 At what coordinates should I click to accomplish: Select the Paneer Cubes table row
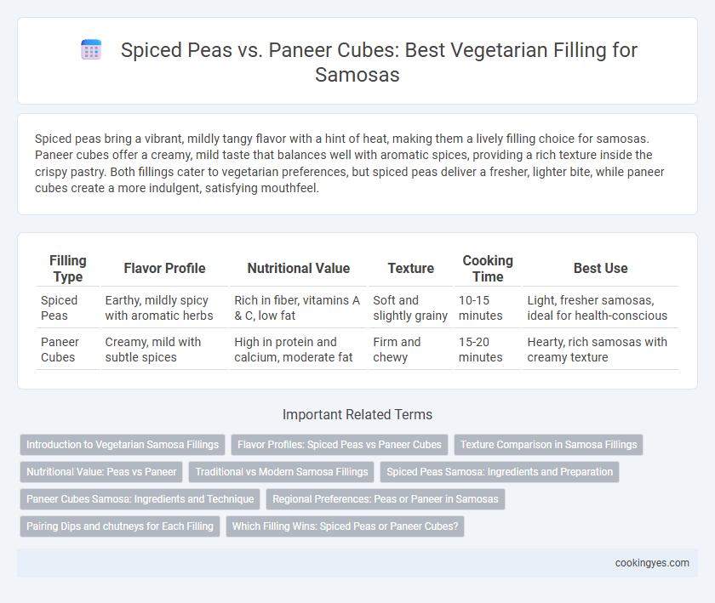tap(357, 350)
